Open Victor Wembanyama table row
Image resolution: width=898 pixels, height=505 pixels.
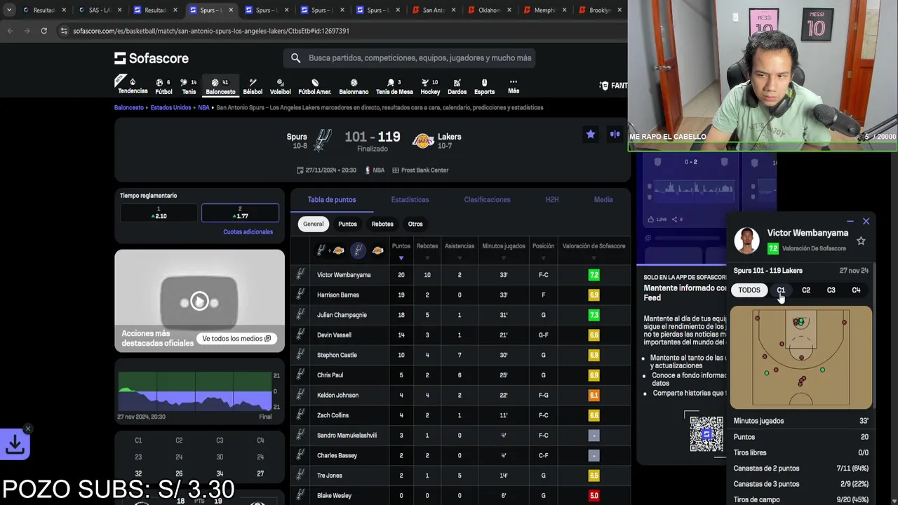459,275
